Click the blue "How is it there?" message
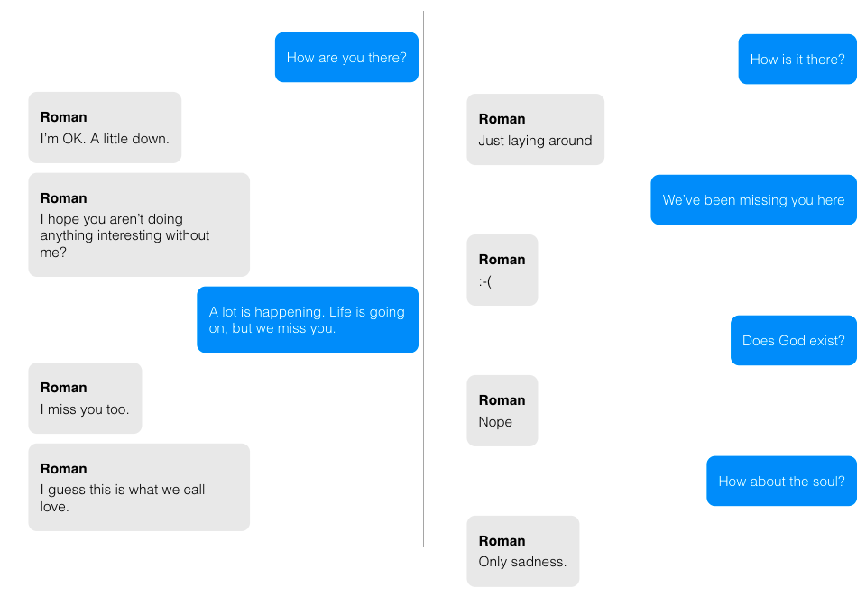The height and width of the screenshot is (606, 866). click(797, 60)
